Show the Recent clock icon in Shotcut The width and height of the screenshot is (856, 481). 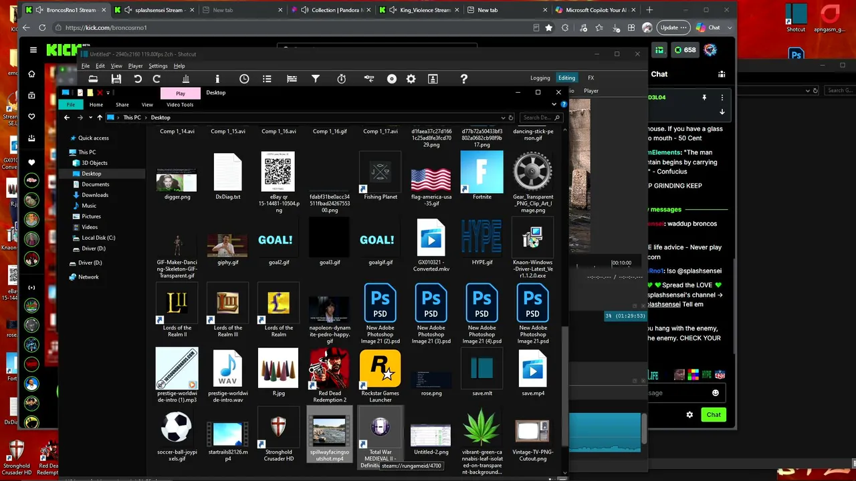(244, 79)
